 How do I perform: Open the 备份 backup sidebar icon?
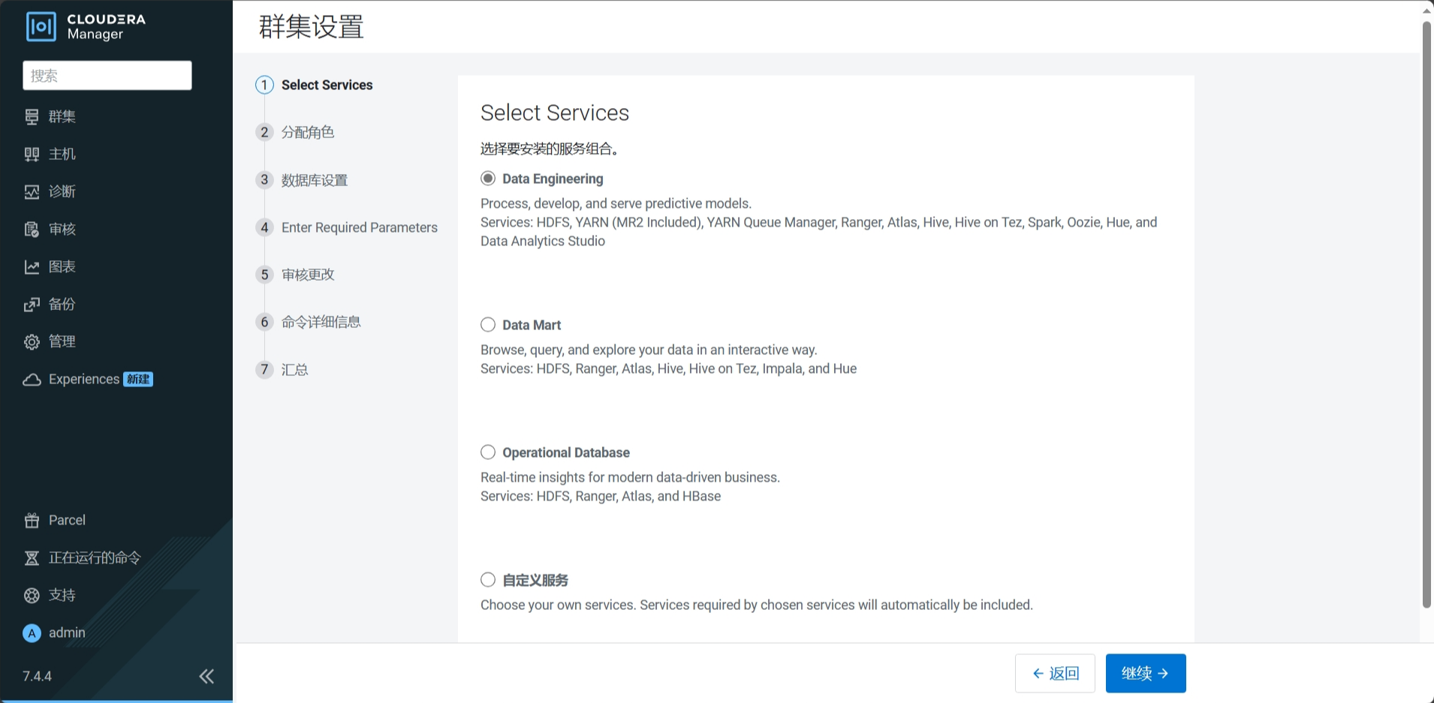[x=32, y=304]
